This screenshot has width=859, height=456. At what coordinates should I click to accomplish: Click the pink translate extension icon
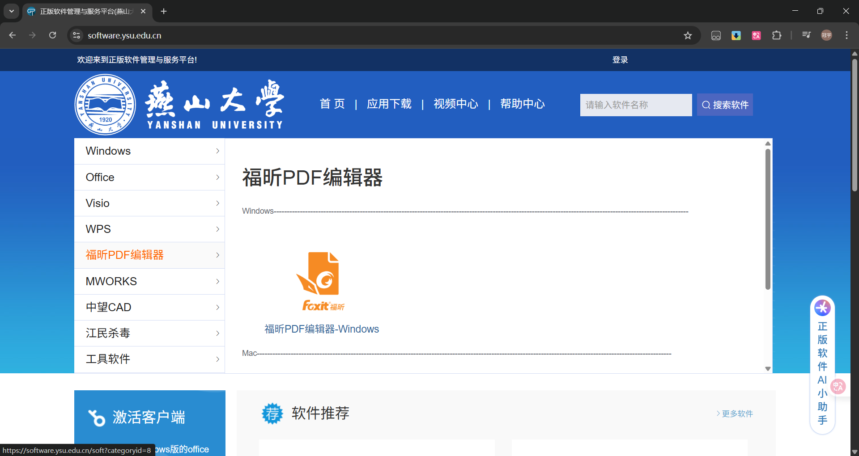[x=756, y=35]
